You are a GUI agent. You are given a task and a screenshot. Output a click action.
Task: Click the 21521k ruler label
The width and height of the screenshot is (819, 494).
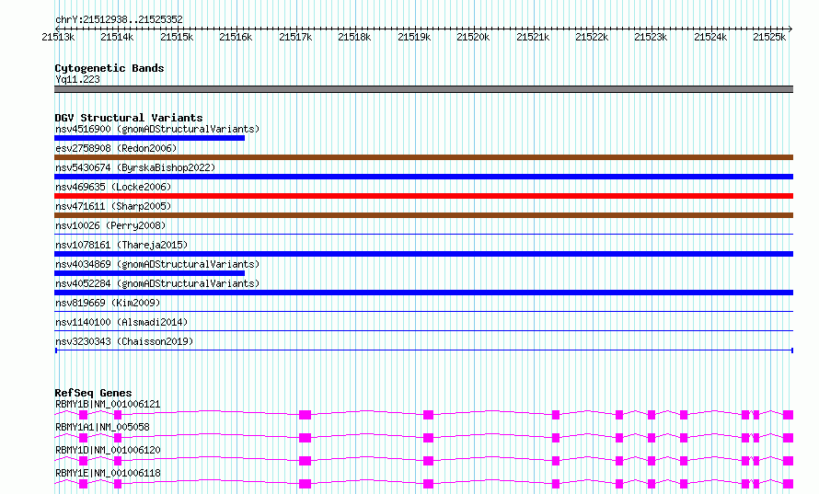pyautogui.click(x=532, y=37)
